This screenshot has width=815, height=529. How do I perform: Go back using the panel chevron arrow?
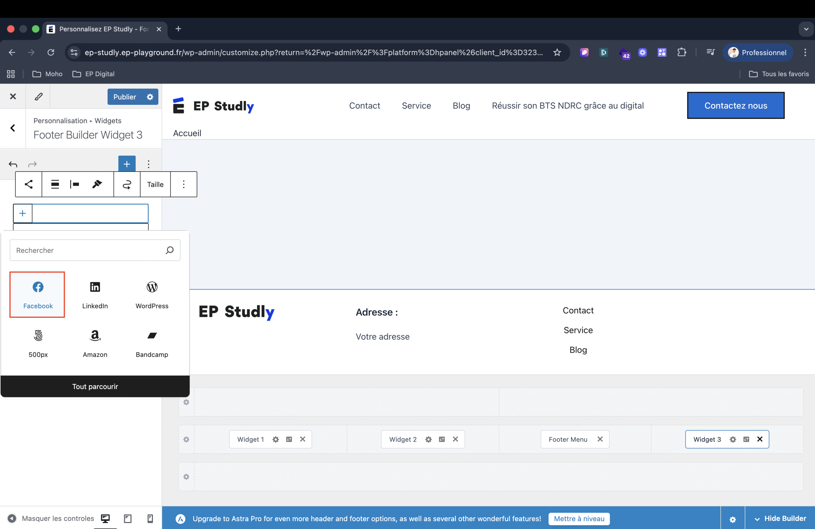13,128
